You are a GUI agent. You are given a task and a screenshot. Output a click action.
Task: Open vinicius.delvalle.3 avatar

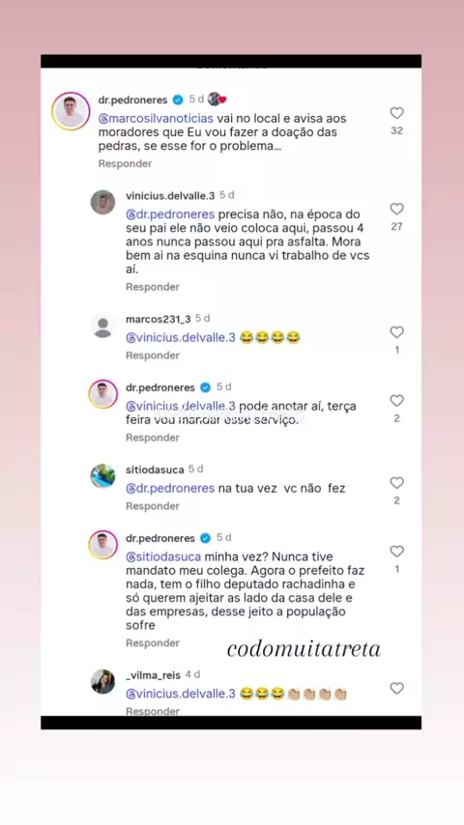[102, 202]
